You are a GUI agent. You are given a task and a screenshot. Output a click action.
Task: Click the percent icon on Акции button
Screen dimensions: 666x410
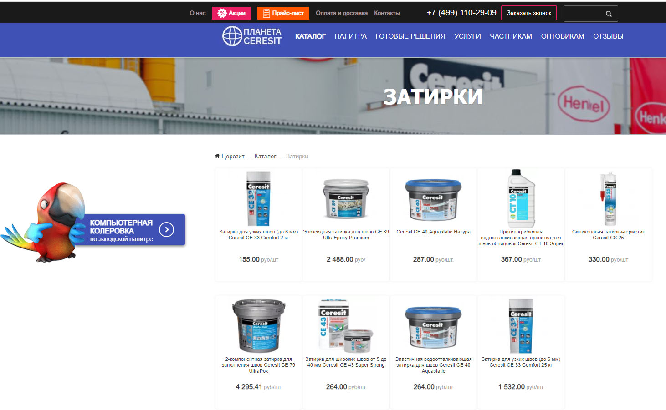(x=222, y=13)
